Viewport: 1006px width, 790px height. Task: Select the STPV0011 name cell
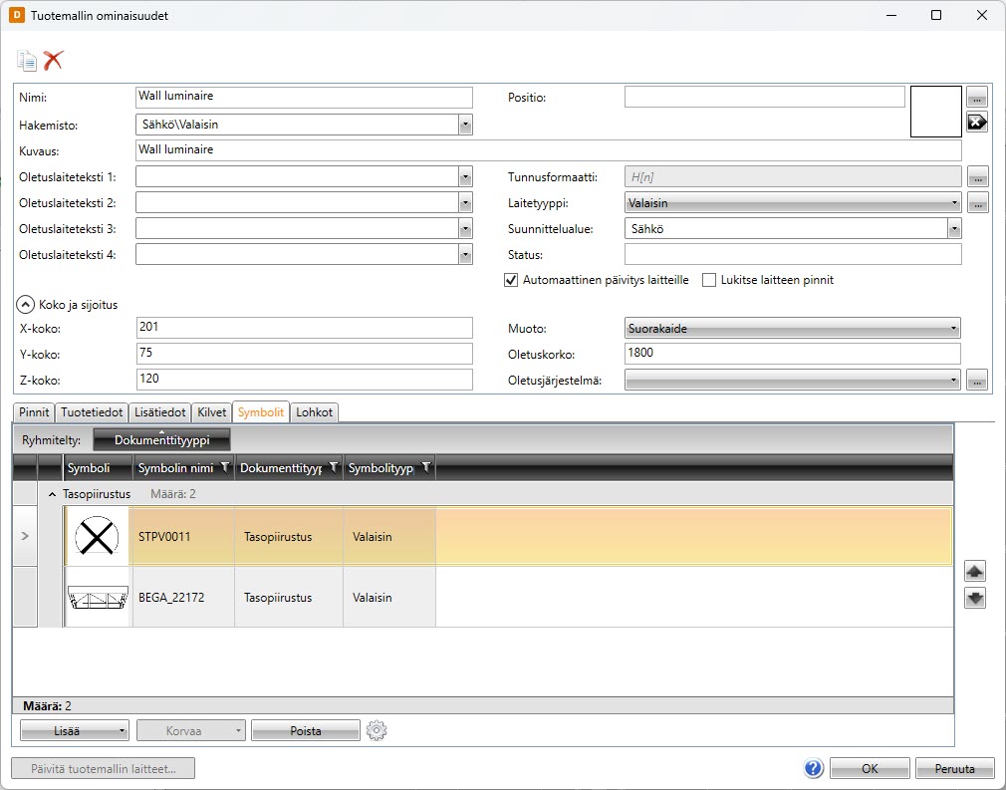[x=183, y=537]
